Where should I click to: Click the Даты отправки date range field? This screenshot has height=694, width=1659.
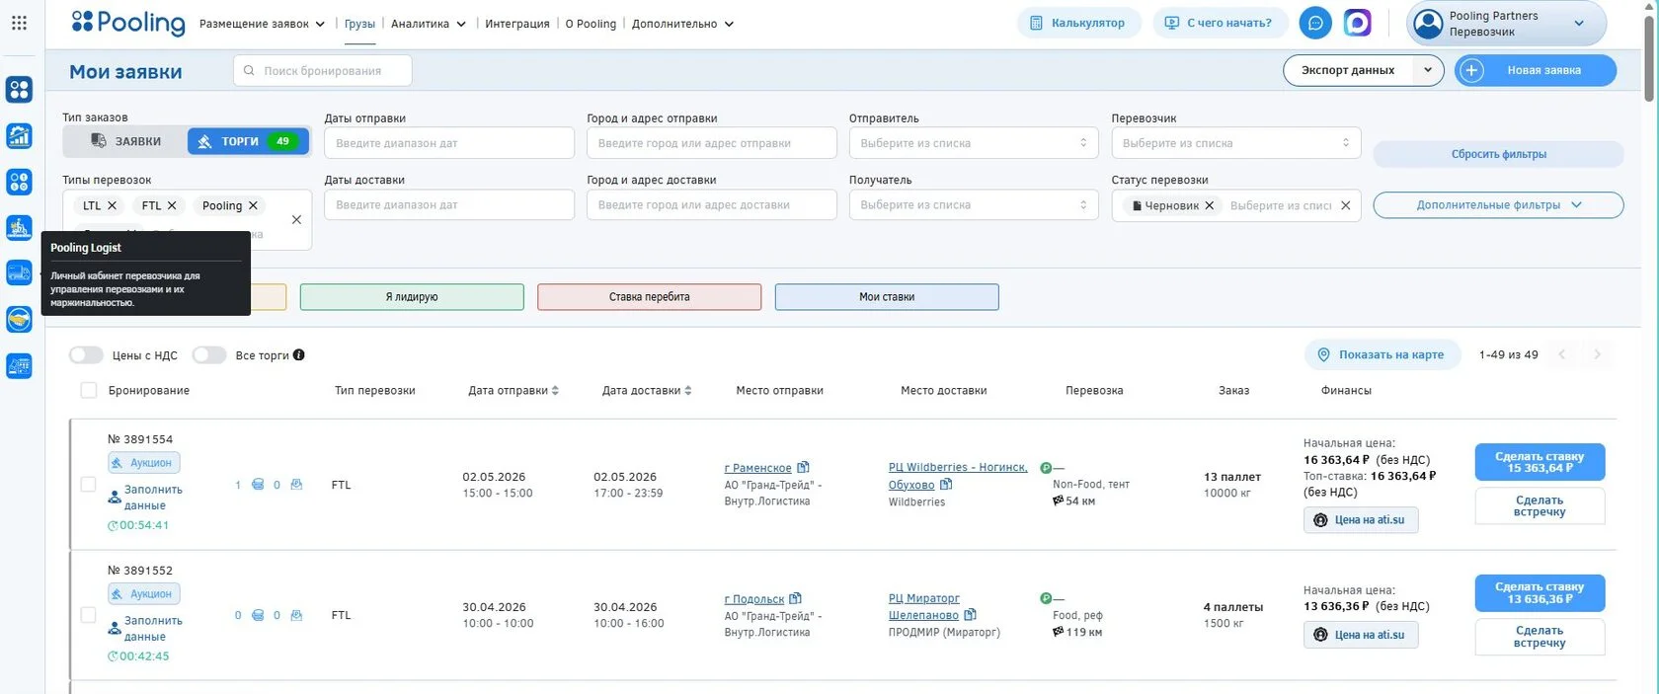[x=449, y=143]
